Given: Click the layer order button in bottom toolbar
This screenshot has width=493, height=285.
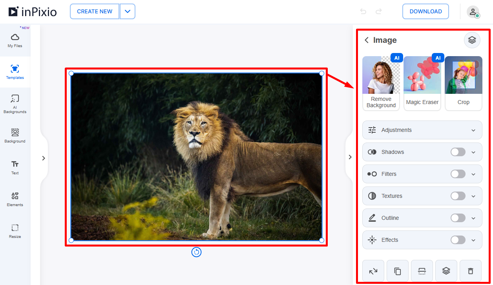Looking at the screenshot, I should pos(446,271).
